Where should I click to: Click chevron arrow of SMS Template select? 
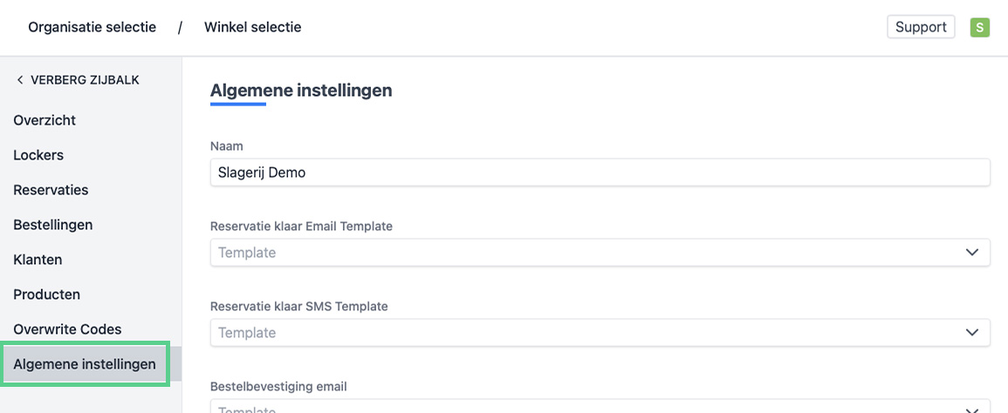(x=972, y=333)
